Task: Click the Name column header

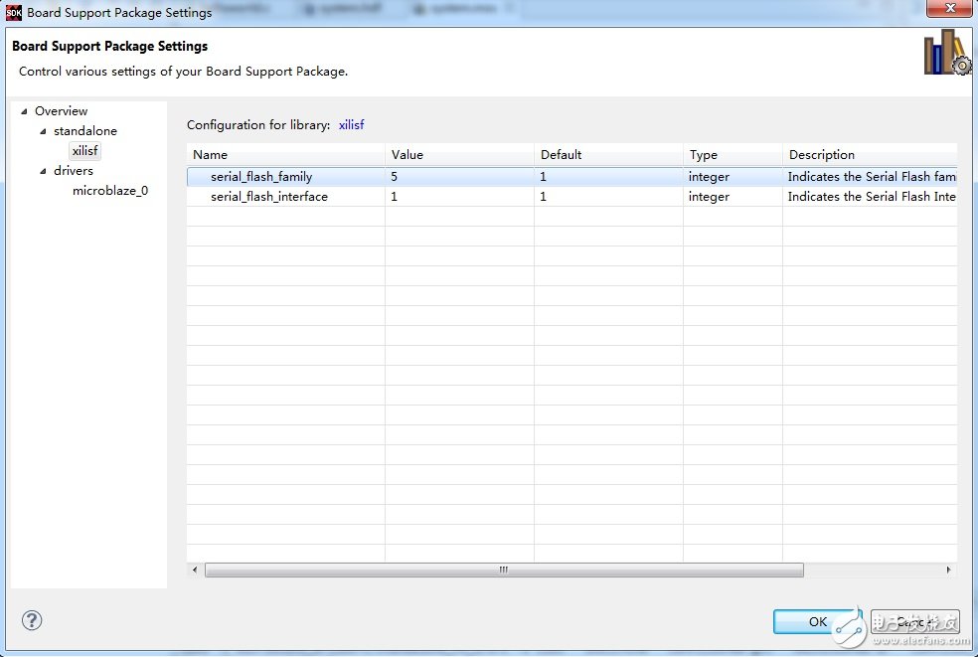Action: (285, 155)
